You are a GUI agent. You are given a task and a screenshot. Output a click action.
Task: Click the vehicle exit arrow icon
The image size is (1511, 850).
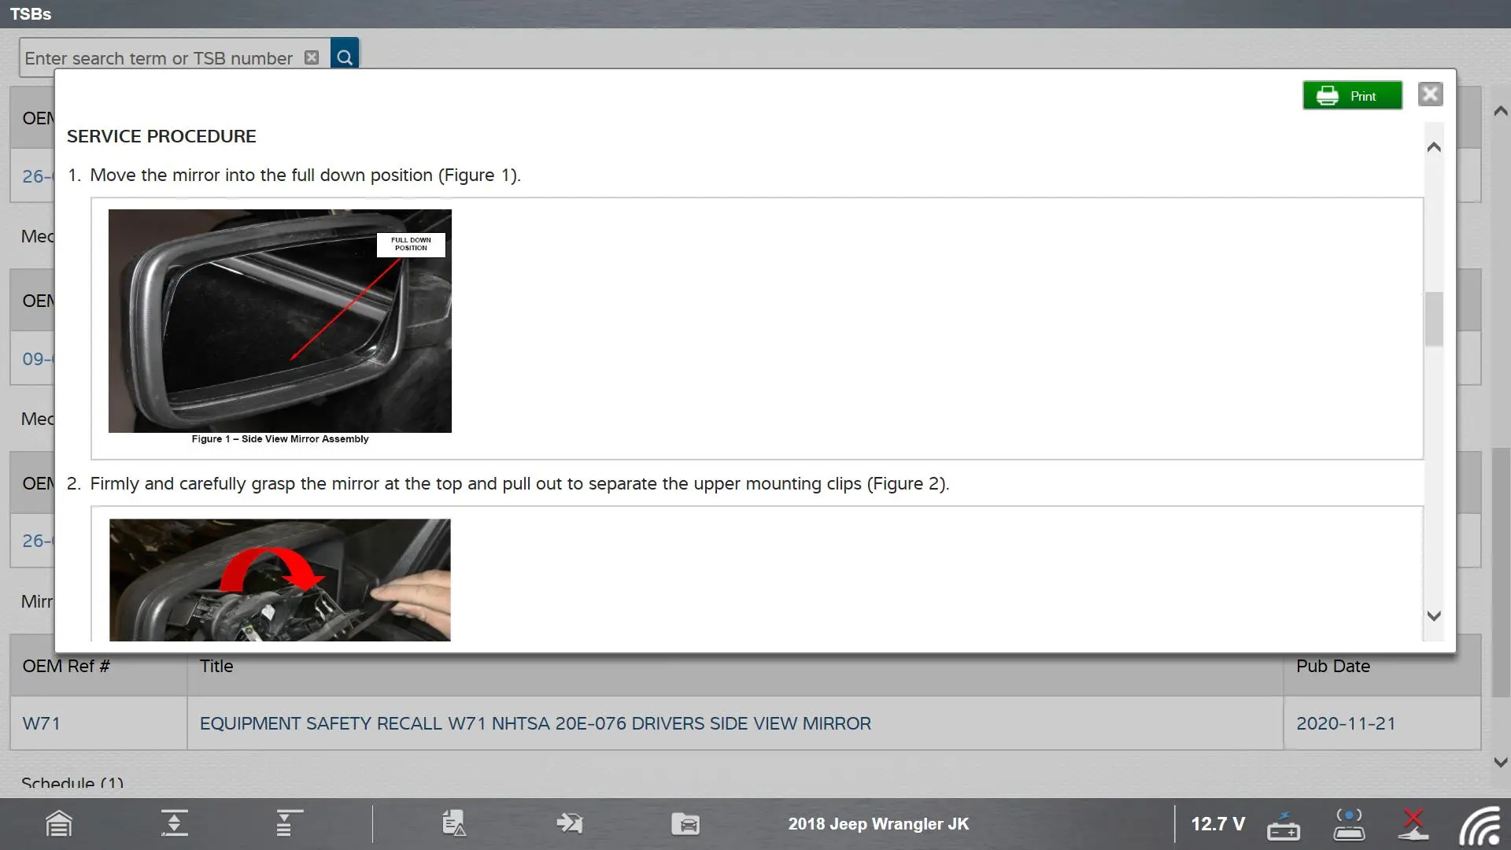click(569, 823)
